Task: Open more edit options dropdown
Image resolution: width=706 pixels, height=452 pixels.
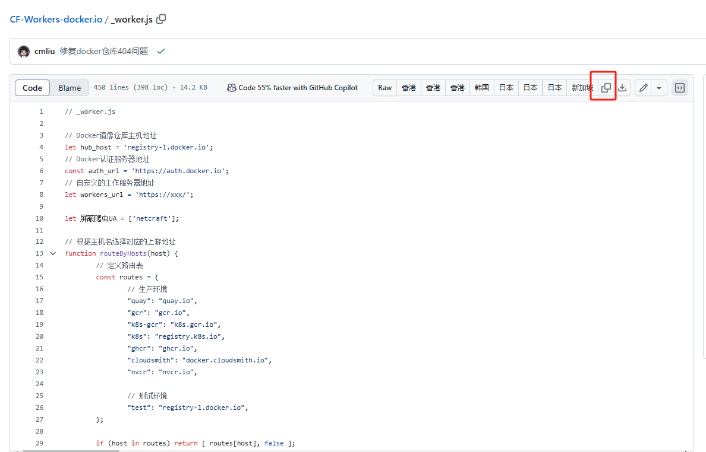Action: tap(658, 88)
